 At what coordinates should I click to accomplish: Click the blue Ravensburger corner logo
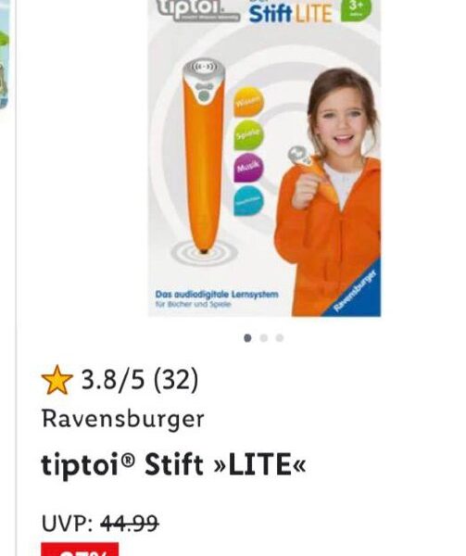[x=358, y=290]
